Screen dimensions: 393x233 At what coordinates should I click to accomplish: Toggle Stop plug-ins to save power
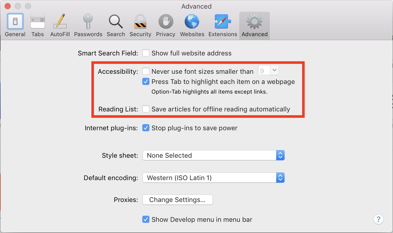click(x=146, y=128)
